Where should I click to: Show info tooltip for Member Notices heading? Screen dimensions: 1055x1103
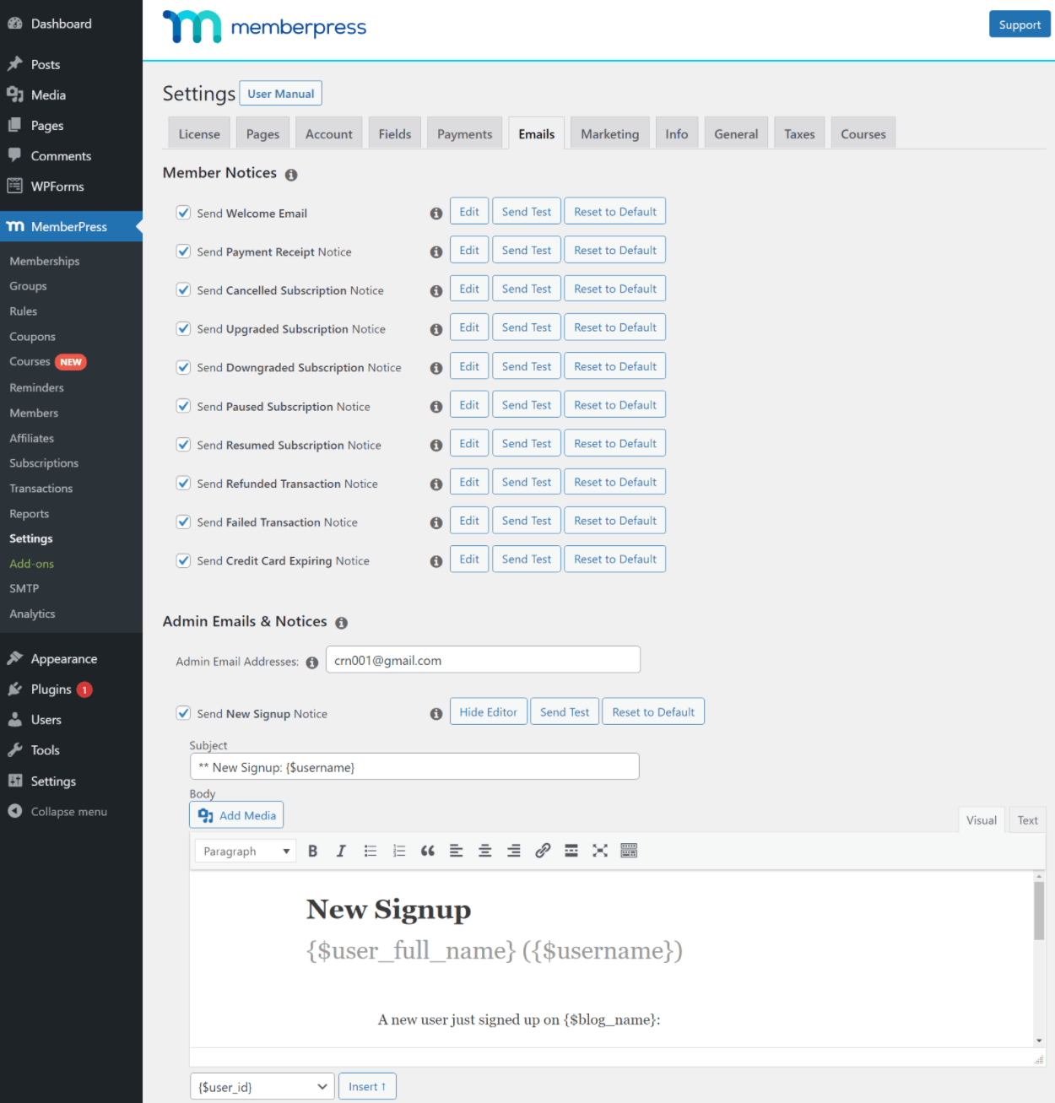(291, 175)
